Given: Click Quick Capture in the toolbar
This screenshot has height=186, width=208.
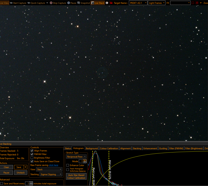Looking at the screenshot, I should tap(36, 3).
